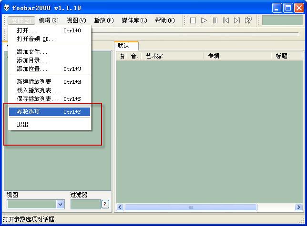The height and width of the screenshot is (226, 307).
Task: Open filter help question mark button
Action: 105,205
